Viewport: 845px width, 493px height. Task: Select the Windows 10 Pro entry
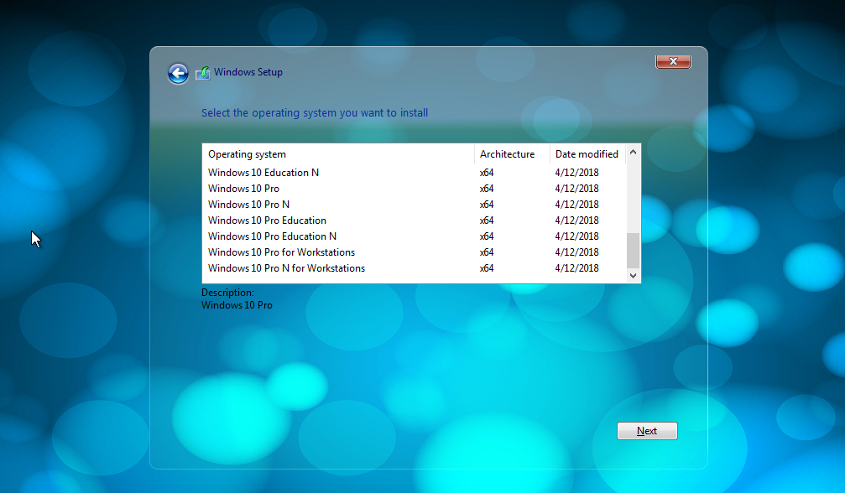pos(243,189)
